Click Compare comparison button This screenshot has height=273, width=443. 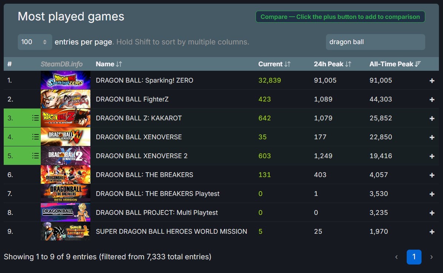tap(340, 17)
